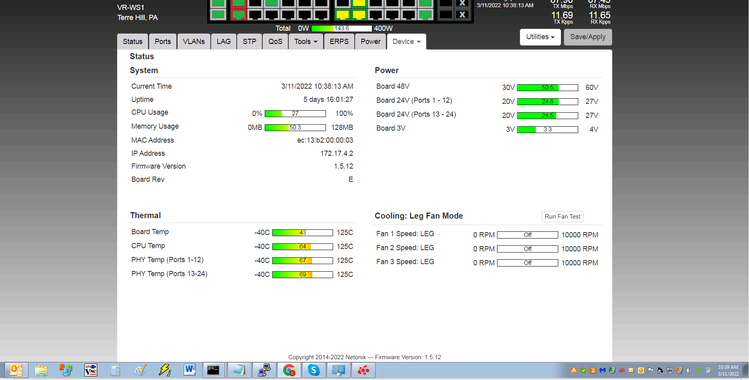The height and width of the screenshot is (380, 749).
Task: Open the Device dropdown menu
Action: [x=406, y=42]
